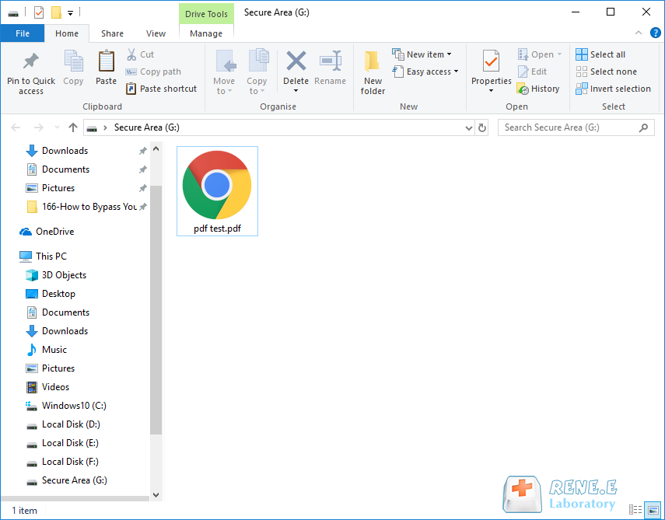Open Desktop under This PC
The height and width of the screenshot is (520, 665).
point(51,293)
